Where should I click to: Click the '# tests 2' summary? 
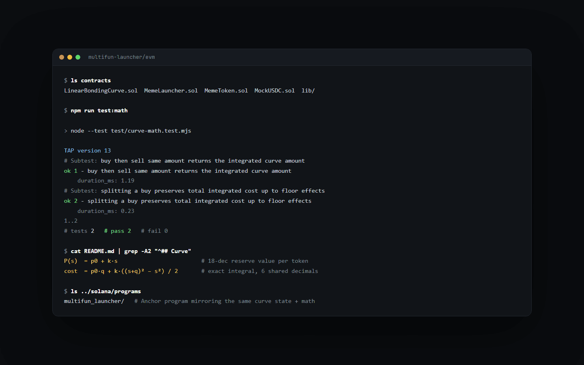point(79,231)
